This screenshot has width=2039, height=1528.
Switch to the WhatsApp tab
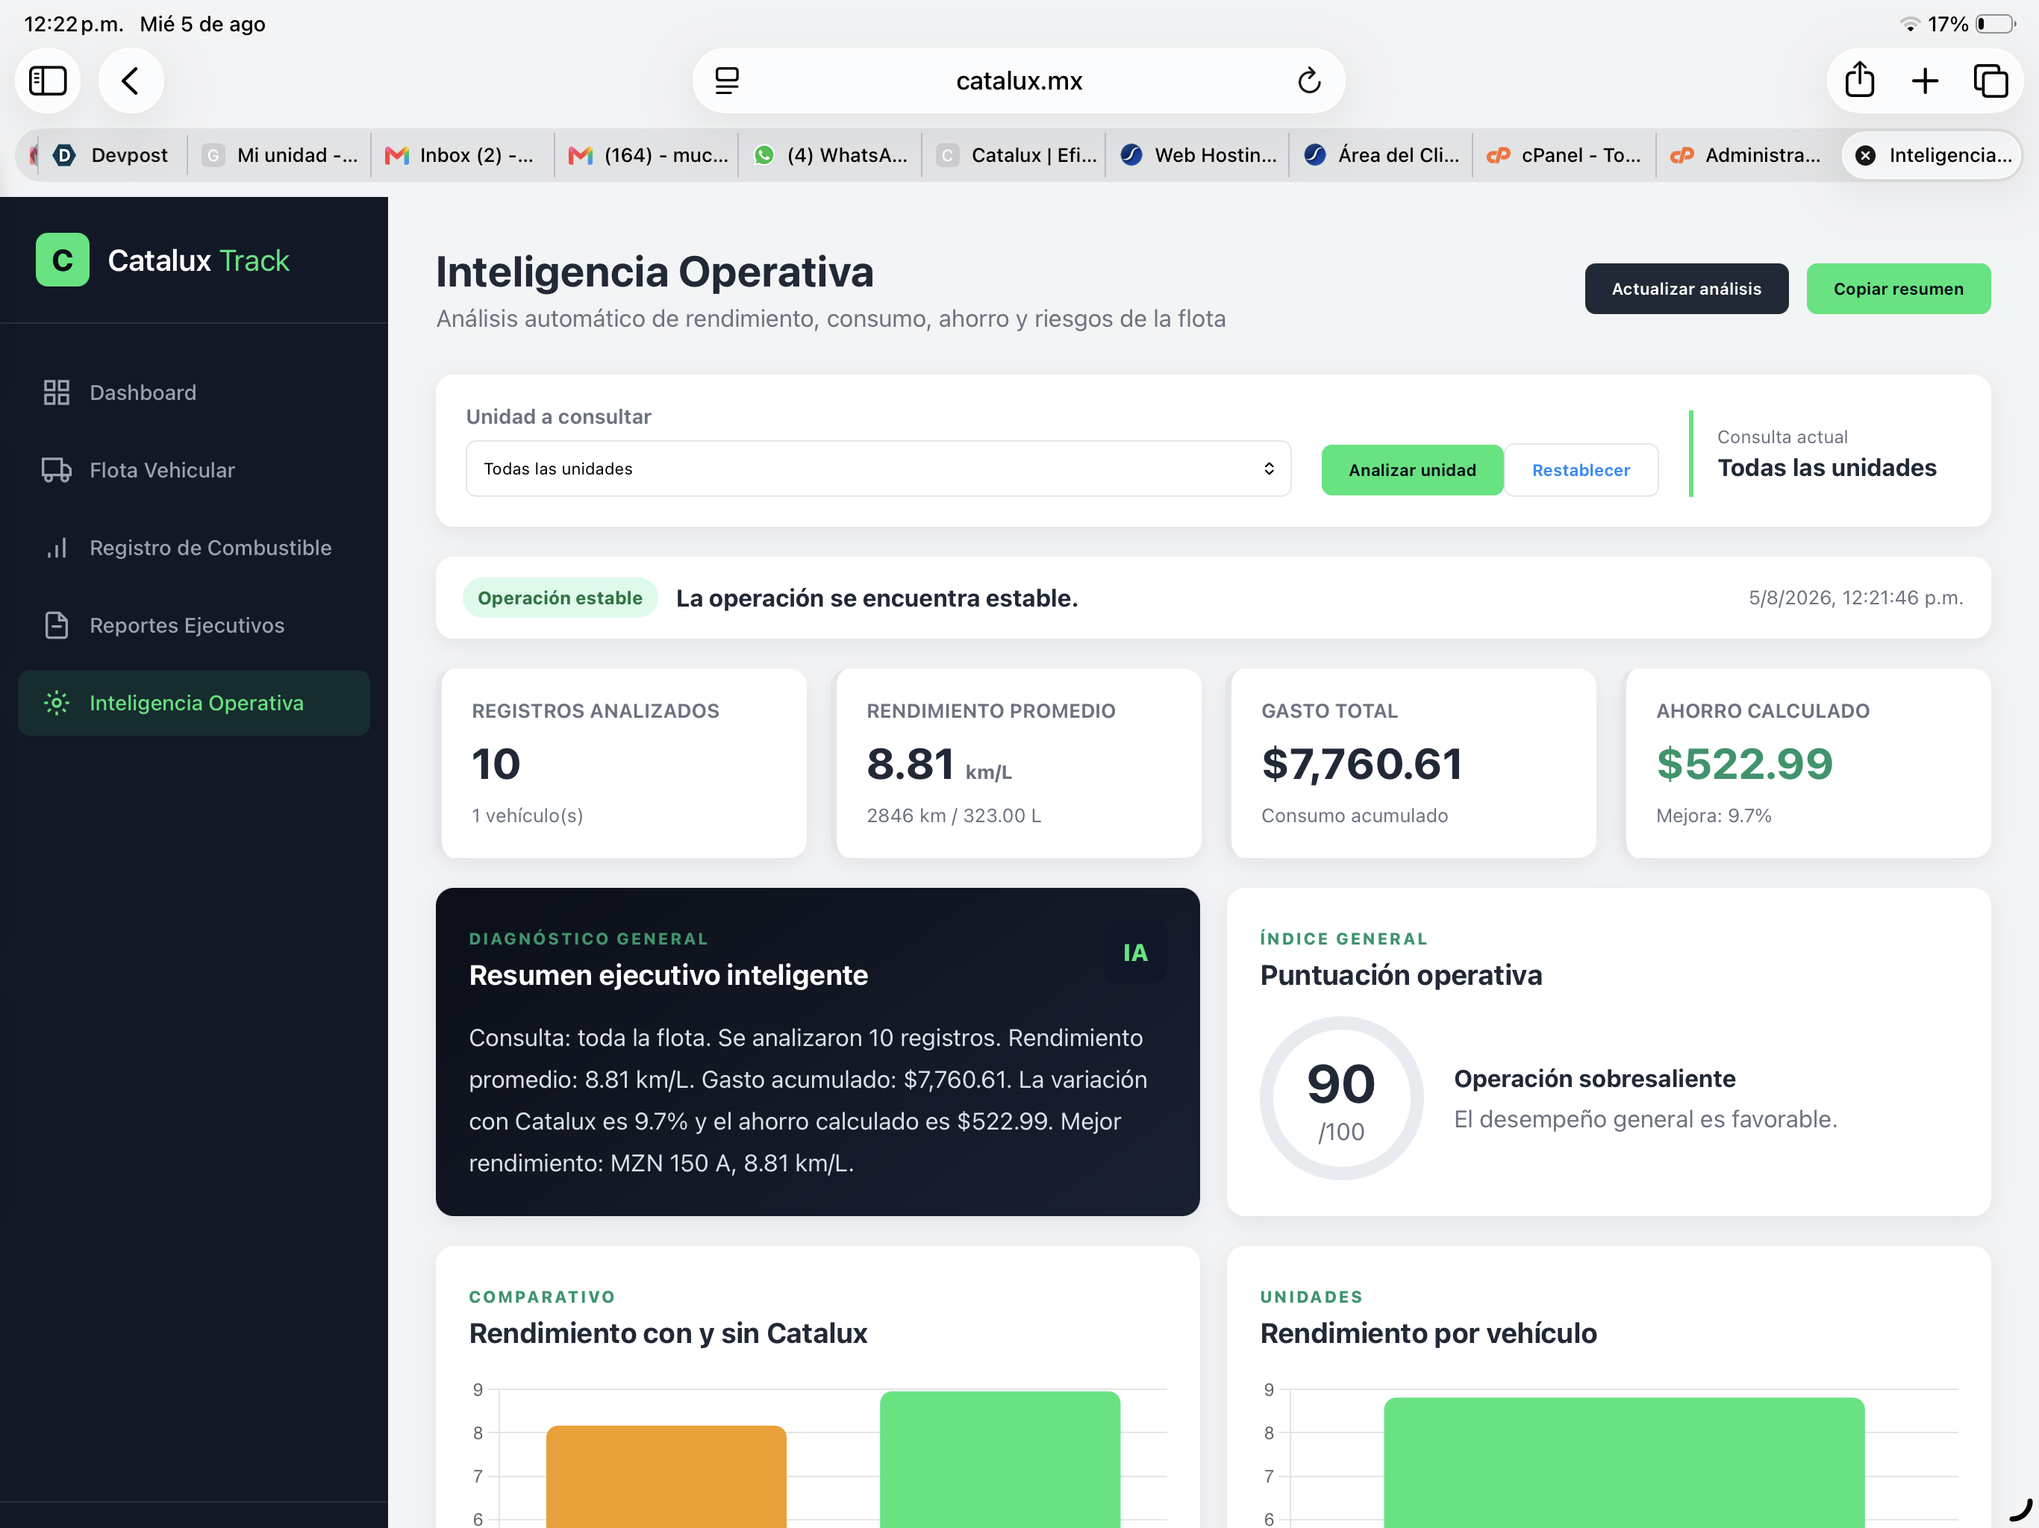(x=830, y=155)
